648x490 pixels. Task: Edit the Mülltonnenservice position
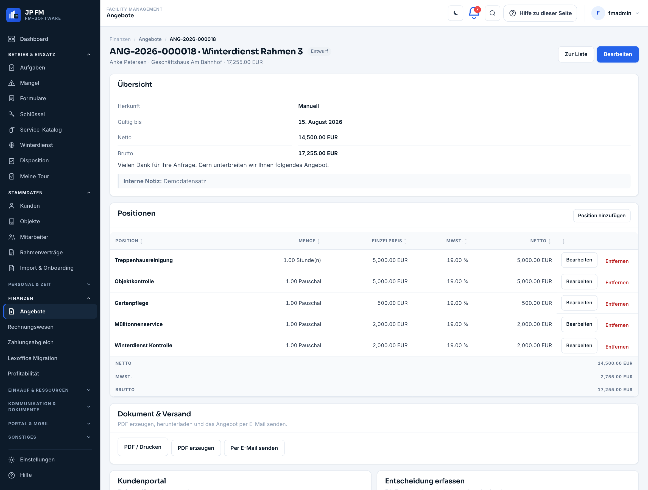point(579,324)
